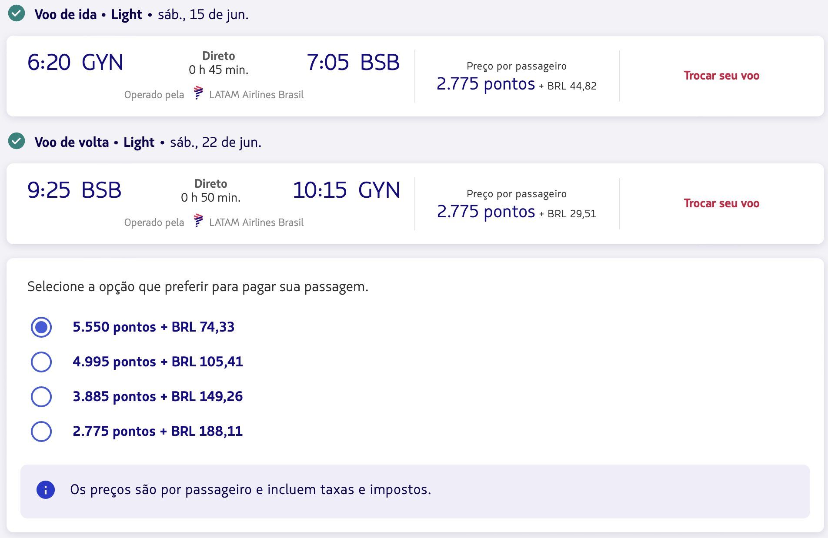Click Trocar seu voo for the return flight

(721, 203)
